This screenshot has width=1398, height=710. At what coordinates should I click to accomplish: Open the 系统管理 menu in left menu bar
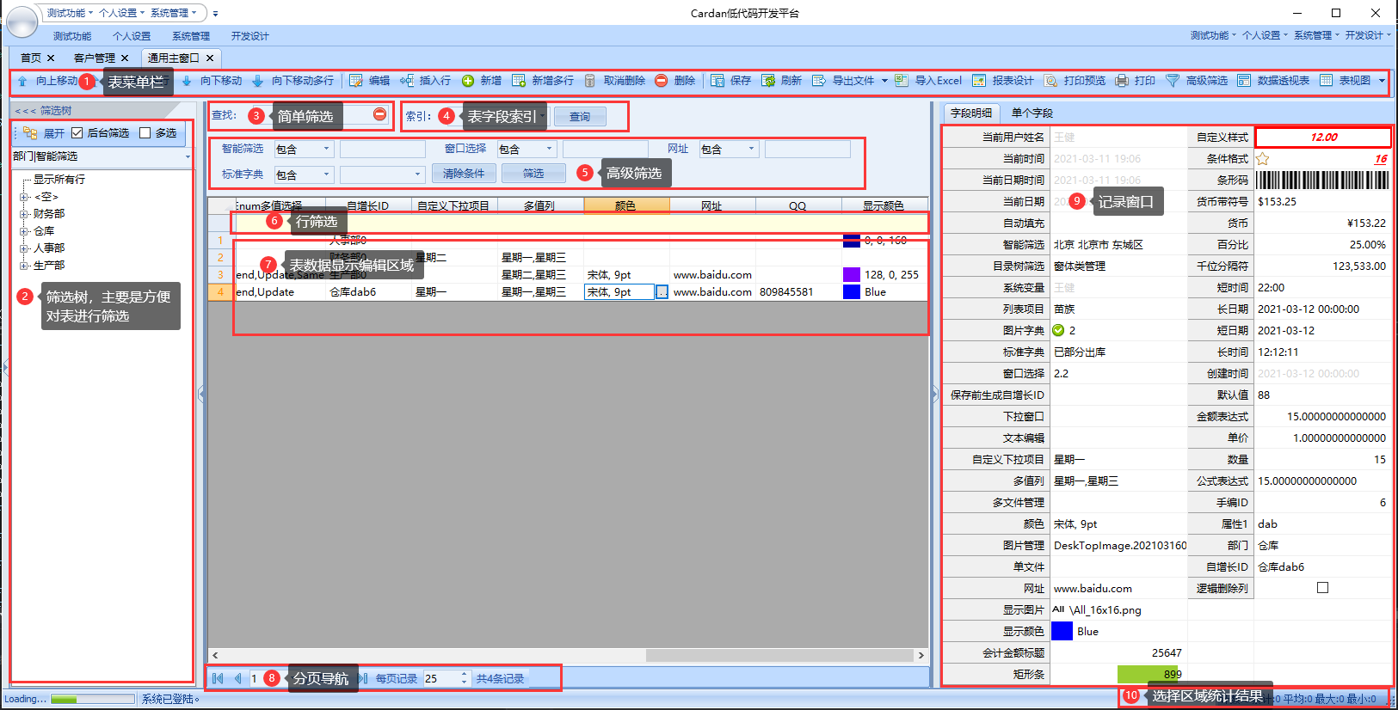tap(191, 36)
